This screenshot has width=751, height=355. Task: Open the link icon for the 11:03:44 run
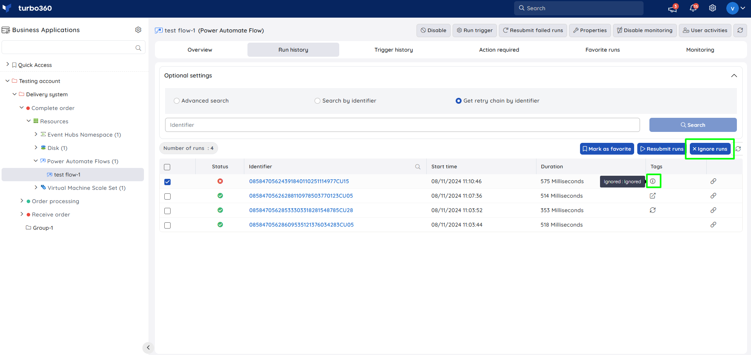tap(713, 225)
